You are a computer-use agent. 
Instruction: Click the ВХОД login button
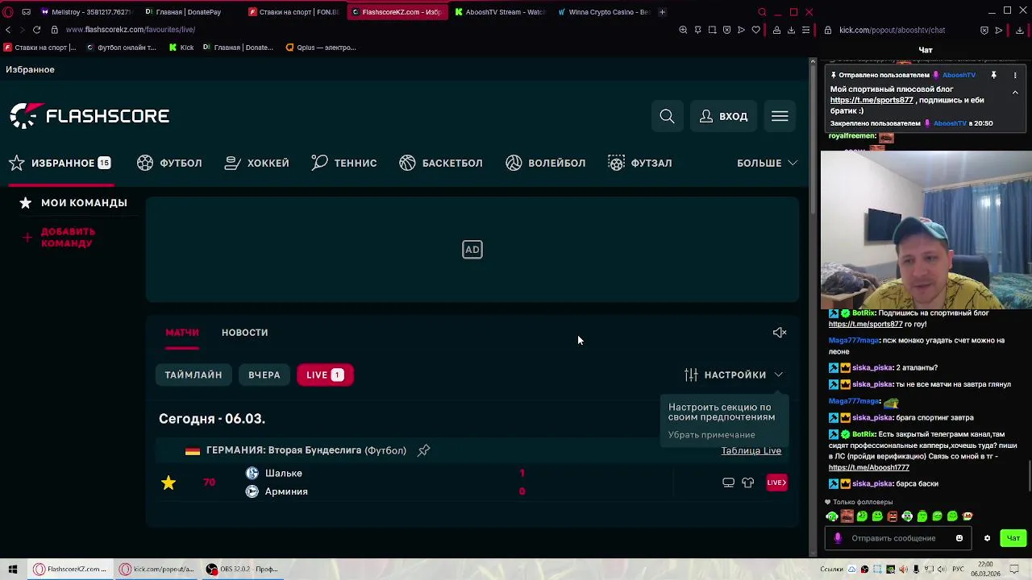tap(723, 117)
